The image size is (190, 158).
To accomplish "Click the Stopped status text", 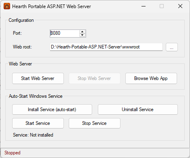I will click(13, 153).
